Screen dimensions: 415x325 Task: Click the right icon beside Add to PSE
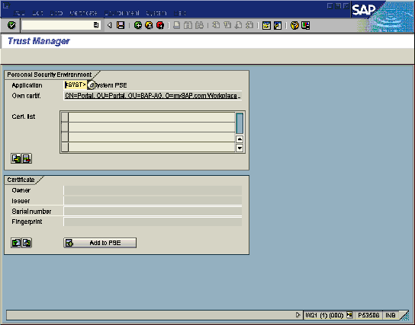tap(27, 243)
